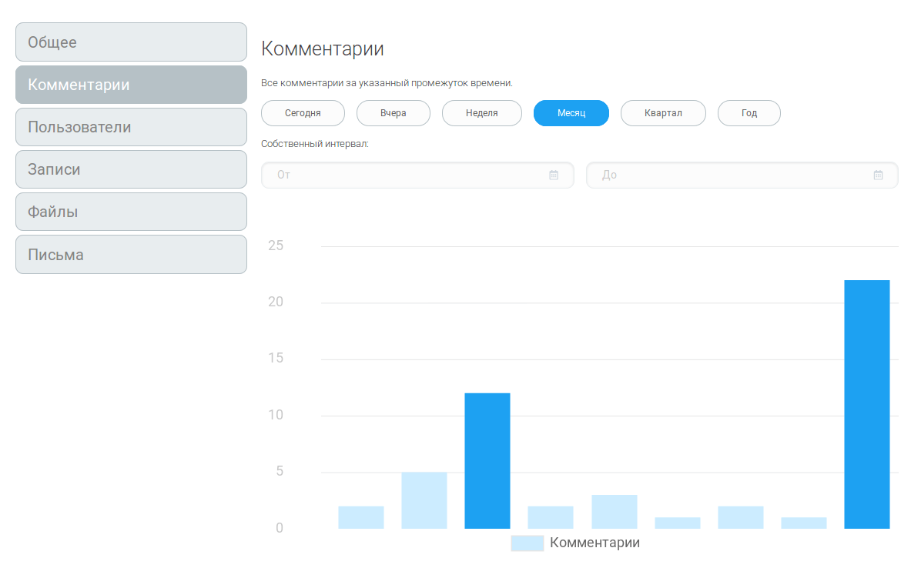Open the Файлы section
This screenshot has height=568, width=911.
pos(131,211)
